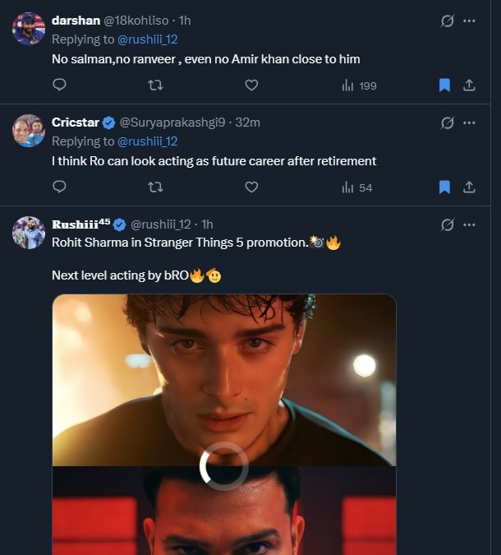Share Cricstar's tweet
501x555 pixels.
pos(469,187)
